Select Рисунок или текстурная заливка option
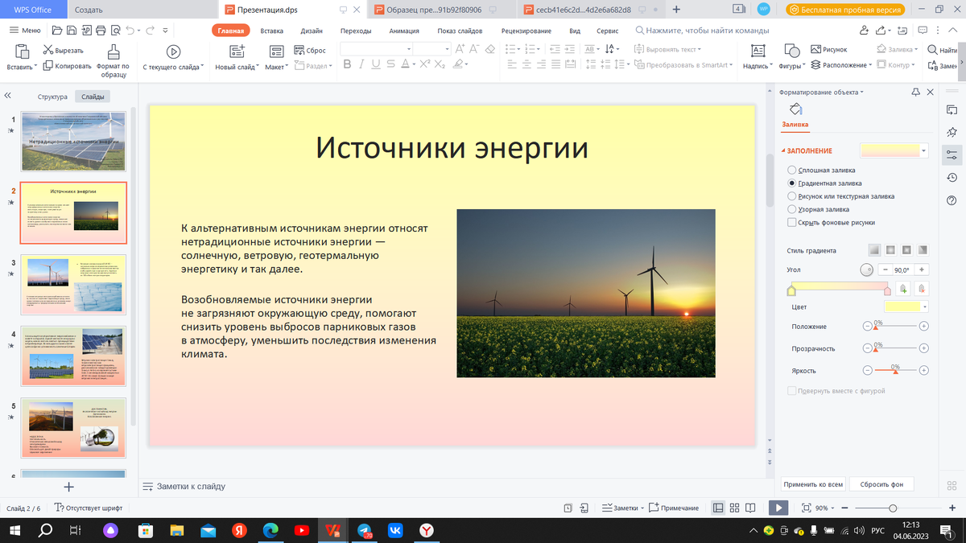This screenshot has height=543, width=966. click(x=792, y=196)
